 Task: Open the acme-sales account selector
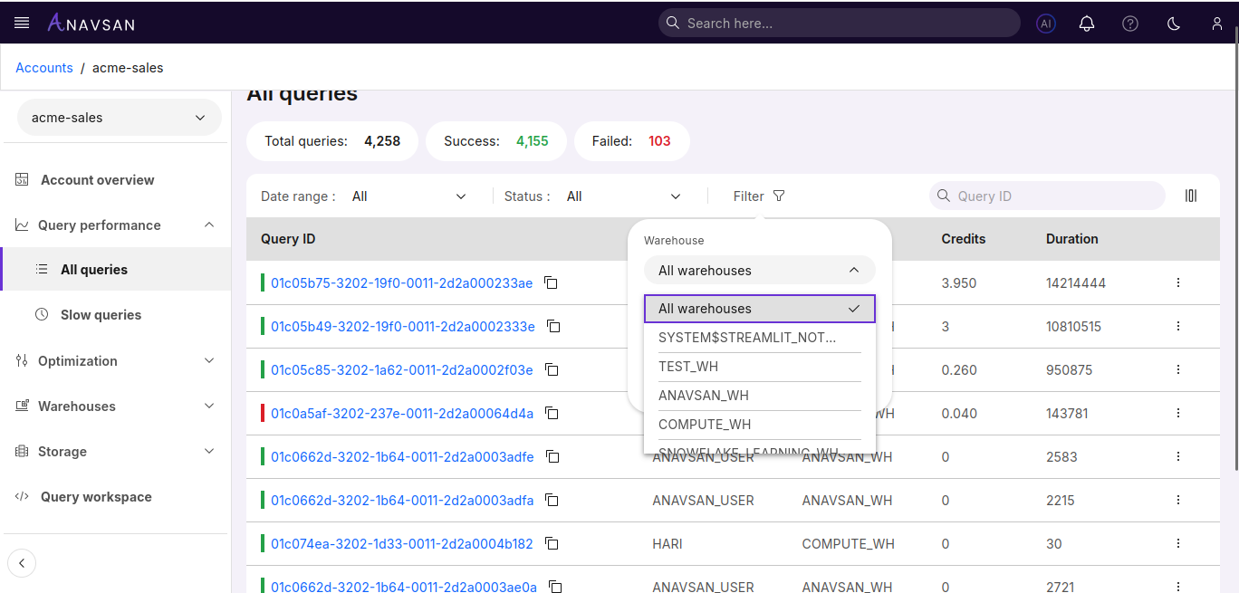pyautogui.click(x=119, y=118)
